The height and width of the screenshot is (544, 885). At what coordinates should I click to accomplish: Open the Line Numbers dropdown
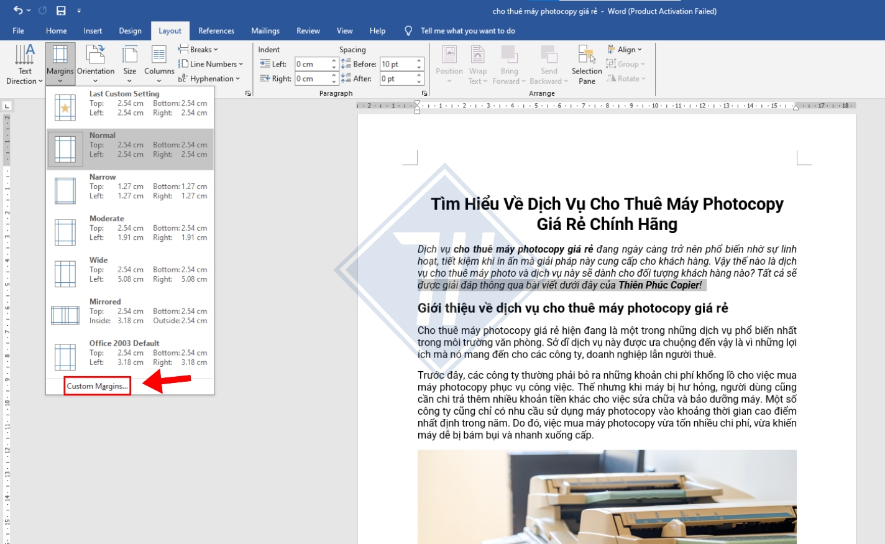click(x=211, y=63)
